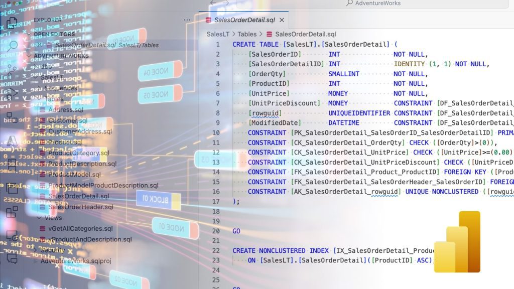Click SalesLT in the breadcrumb path
The height and width of the screenshot is (289, 514).
218,34
